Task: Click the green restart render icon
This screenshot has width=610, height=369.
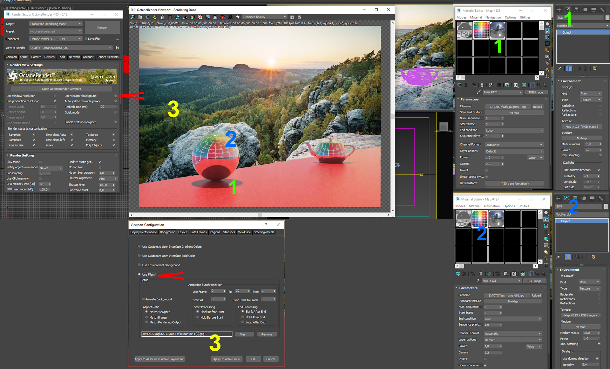Action: [x=155, y=17]
